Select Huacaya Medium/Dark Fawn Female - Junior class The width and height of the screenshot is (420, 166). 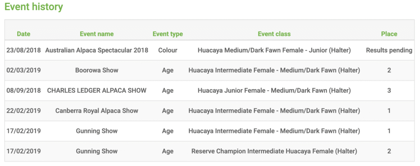[274, 50]
